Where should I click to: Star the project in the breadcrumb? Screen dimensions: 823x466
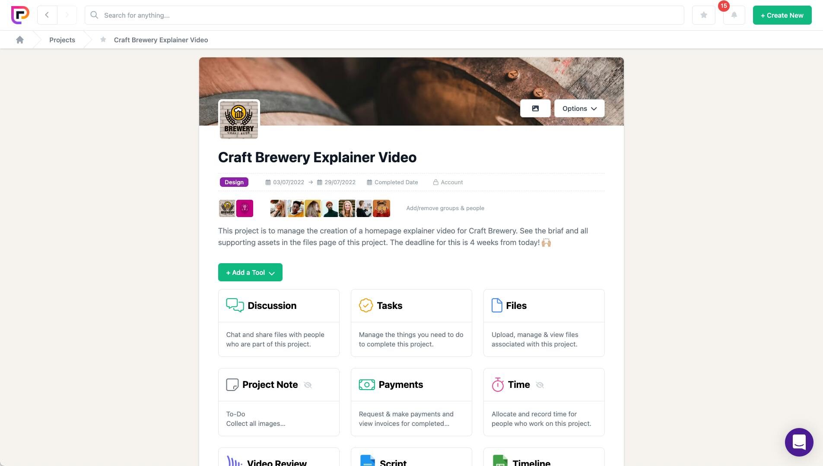pos(103,40)
